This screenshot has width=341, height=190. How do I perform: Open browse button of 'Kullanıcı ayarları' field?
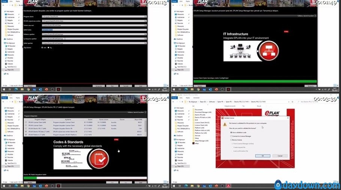pyautogui.click(x=145, y=34)
